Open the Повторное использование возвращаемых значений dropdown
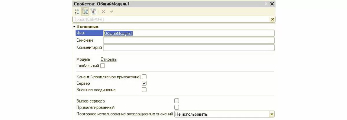The width and height of the screenshot is (347, 120). tap(272, 114)
